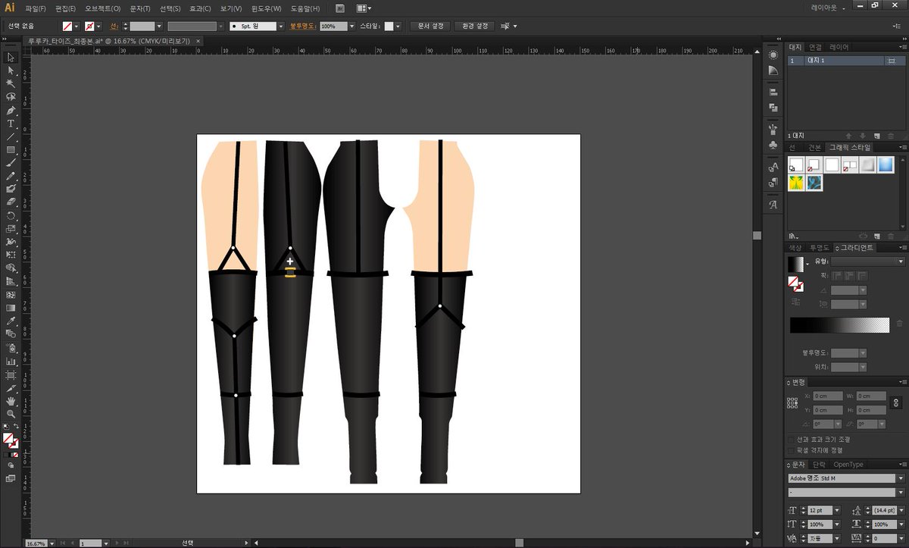The width and height of the screenshot is (909, 548).
Task: Open the opacity 100% dropdown arrow
Action: tap(351, 26)
